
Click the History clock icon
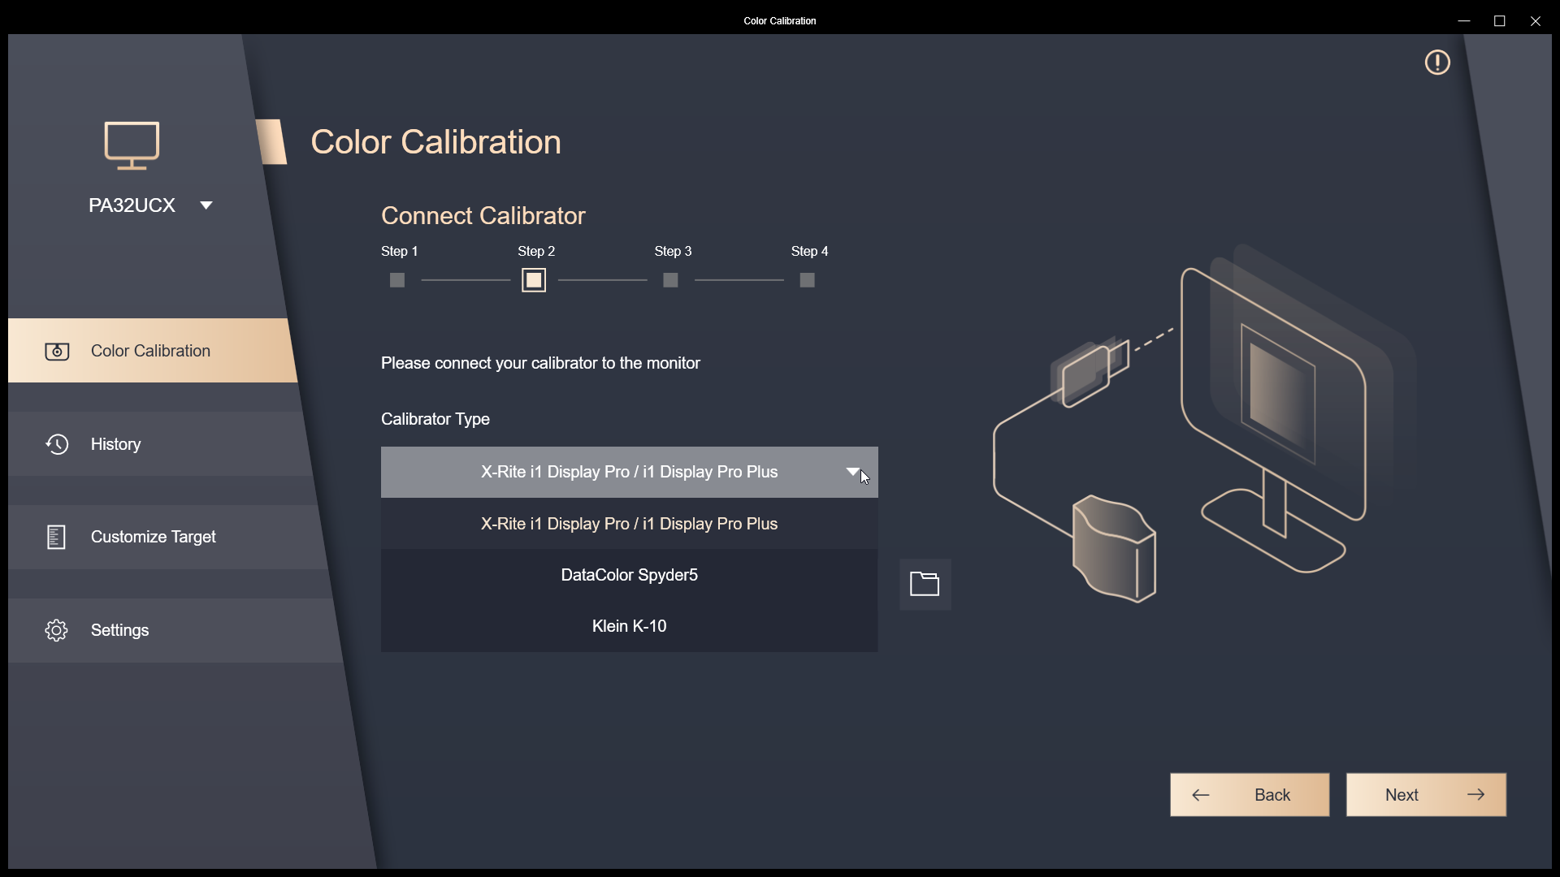(57, 444)
